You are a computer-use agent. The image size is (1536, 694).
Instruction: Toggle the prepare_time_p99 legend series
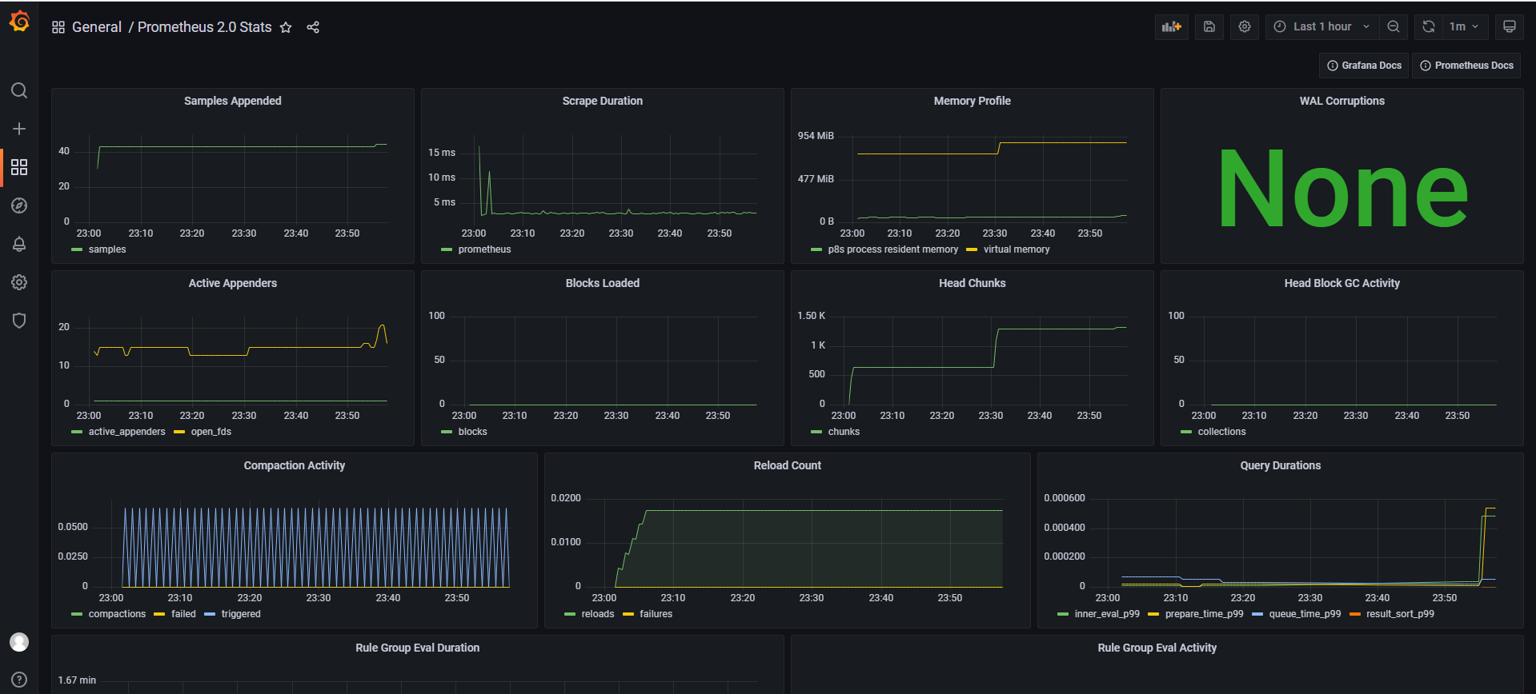[1204, 614]
